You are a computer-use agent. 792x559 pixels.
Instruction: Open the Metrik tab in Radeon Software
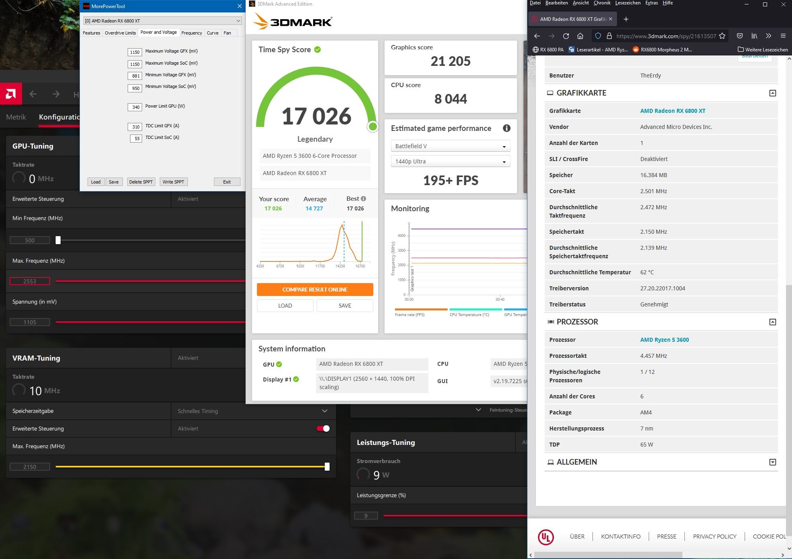pyautogui.click(x=16, y=117)
